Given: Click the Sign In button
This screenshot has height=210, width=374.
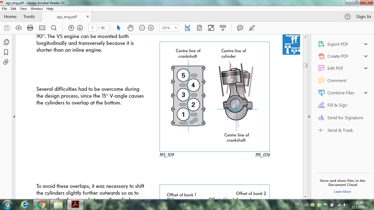Looking at the screenshot, I should pyautogui.click(x=363, y=17).
